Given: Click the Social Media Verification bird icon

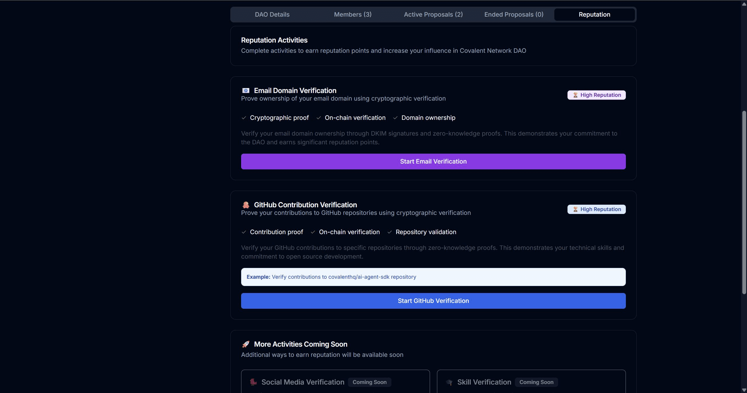Looking at the screenshot, I should [x=253, y=382].
